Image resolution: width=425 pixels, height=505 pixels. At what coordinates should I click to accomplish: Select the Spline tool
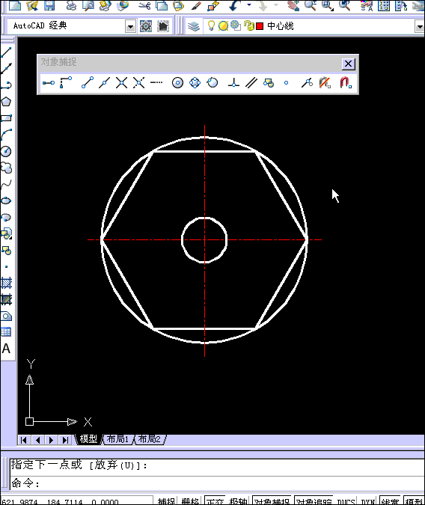tap(6, 184)
